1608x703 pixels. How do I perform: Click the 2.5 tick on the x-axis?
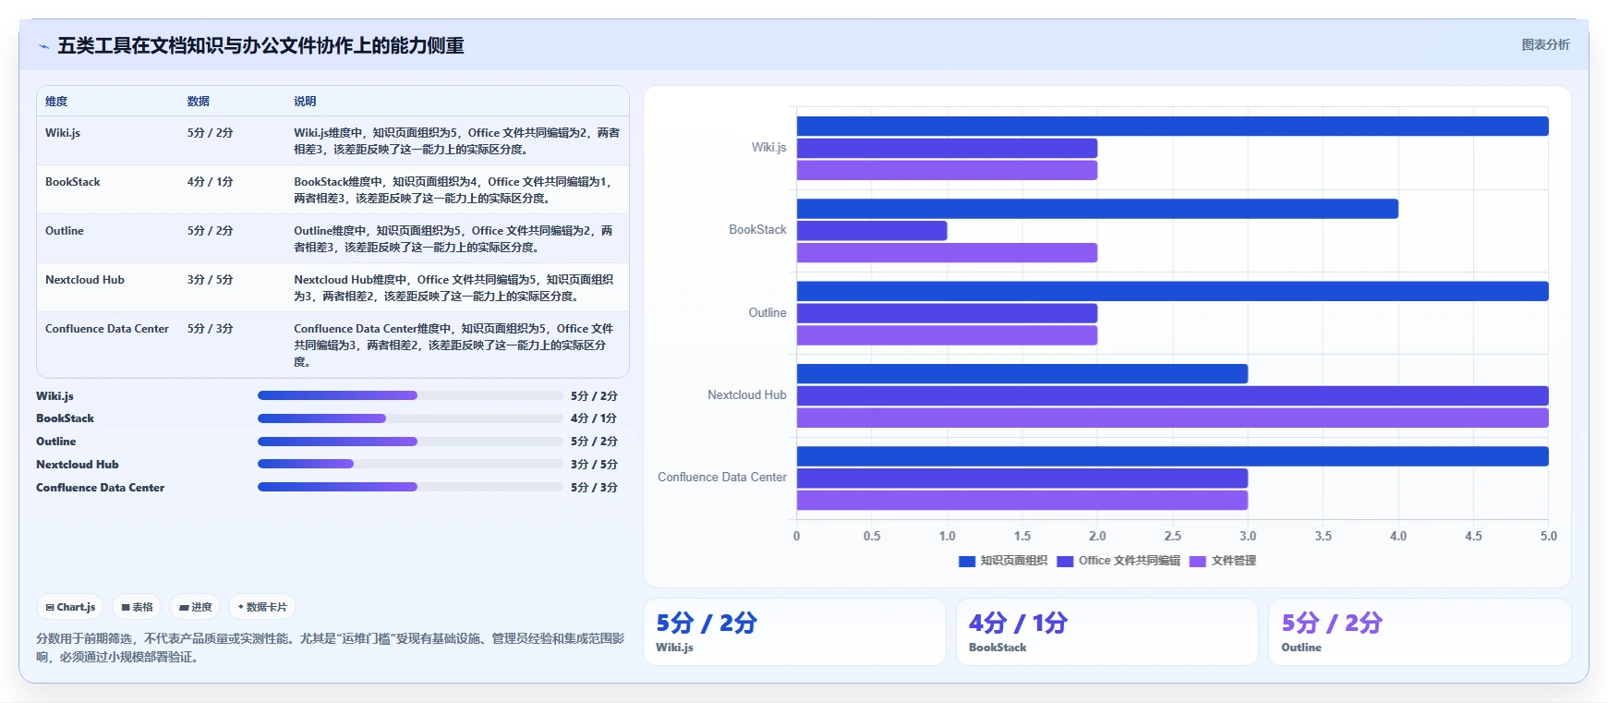click(x=1172, y=537)
